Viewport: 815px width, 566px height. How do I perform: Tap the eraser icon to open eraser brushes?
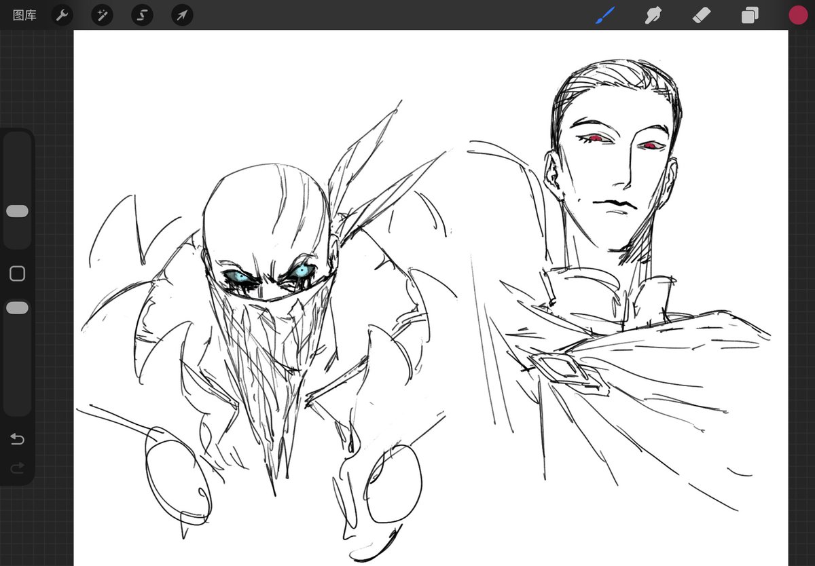point(701,15)
